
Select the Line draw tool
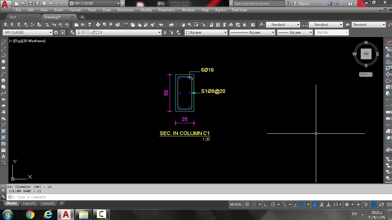tap(4, 42)
